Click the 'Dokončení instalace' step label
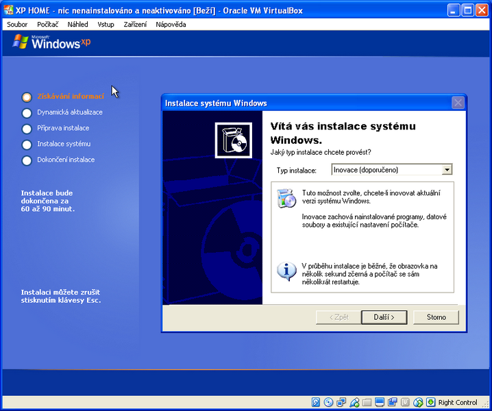 click(x=66, y=160)
